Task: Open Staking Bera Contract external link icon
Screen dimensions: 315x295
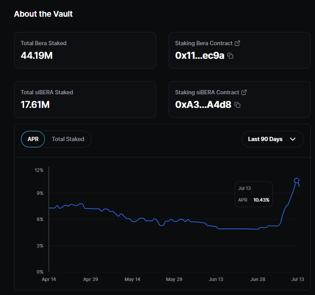Action: click(237, 43)
